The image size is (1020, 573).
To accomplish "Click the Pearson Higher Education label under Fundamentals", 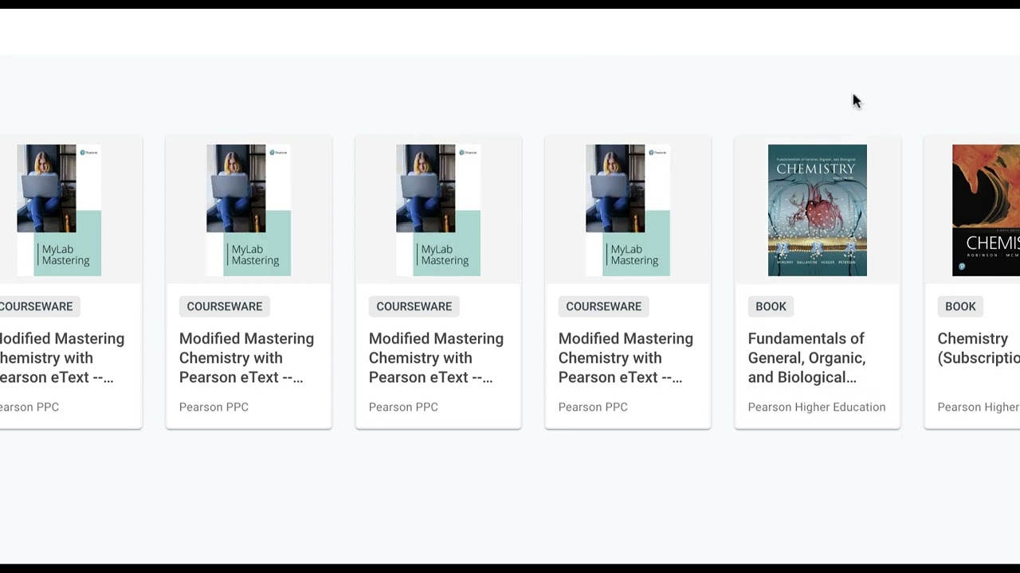I will (x=817, y=407).
